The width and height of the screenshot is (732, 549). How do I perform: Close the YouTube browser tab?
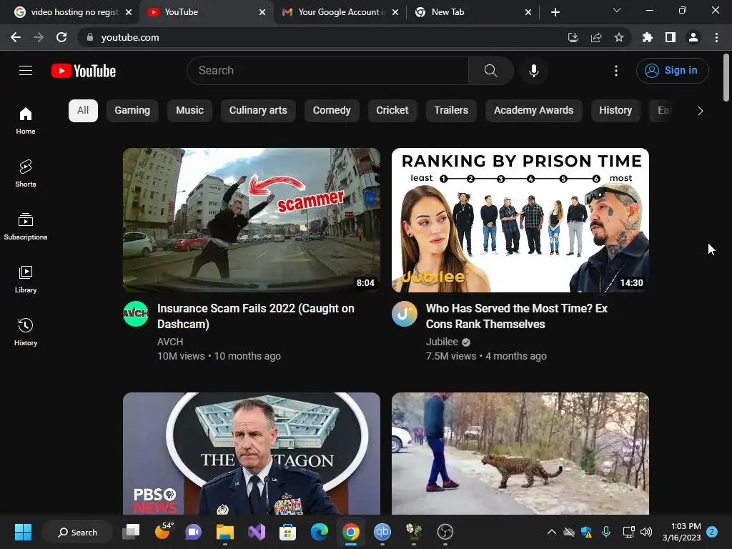[x=262, y=12]
